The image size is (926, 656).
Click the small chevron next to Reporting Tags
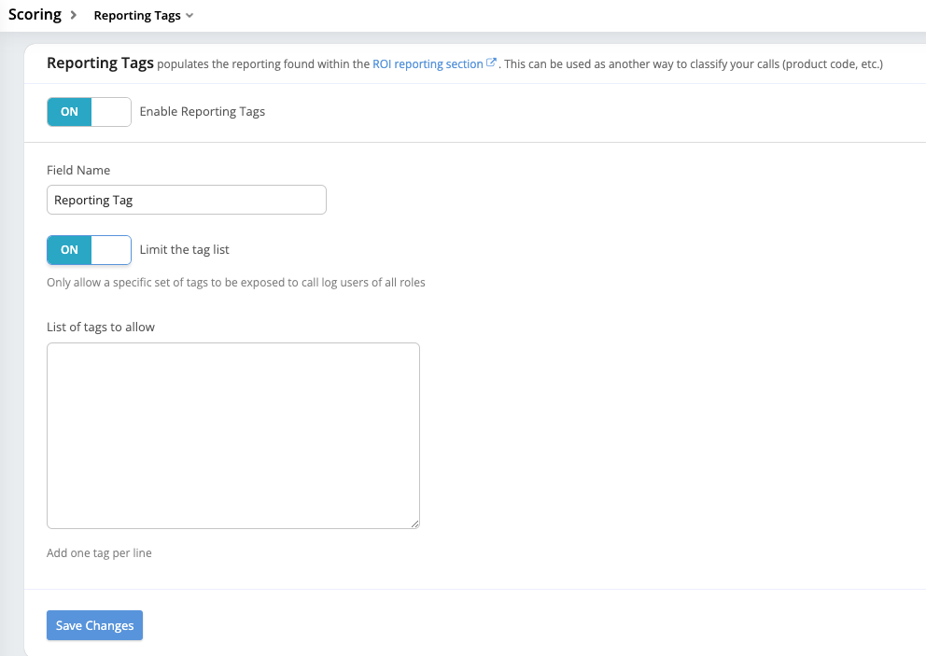click(190, 16)
